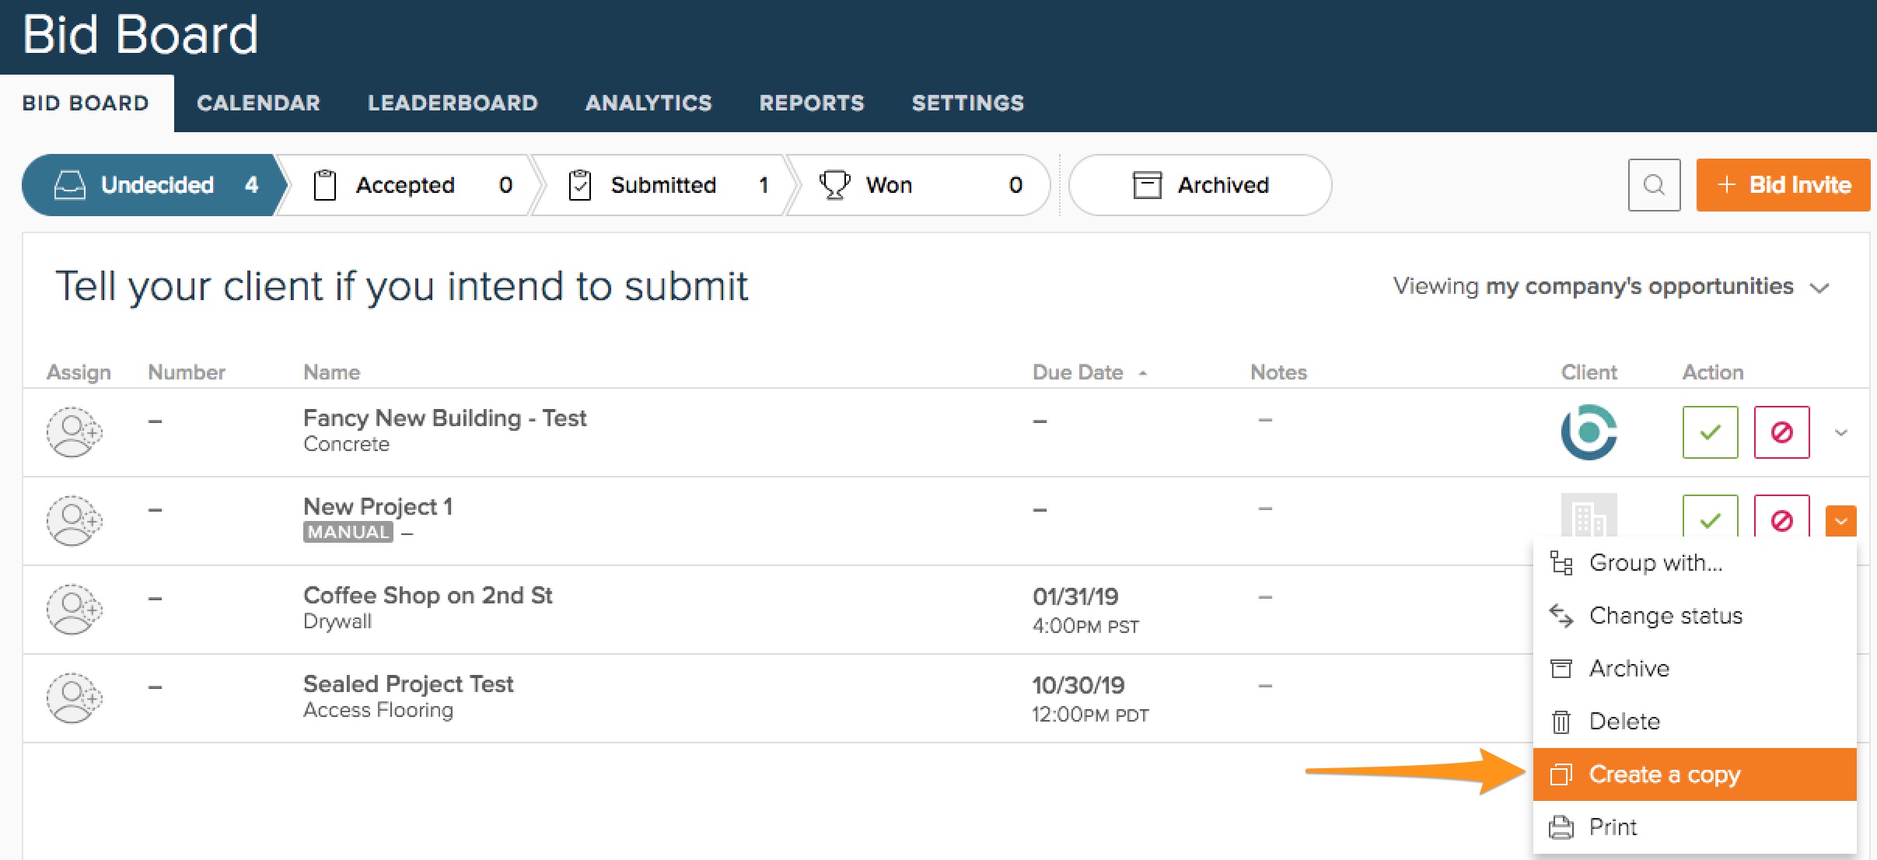
Task: Filter by Submitted bid stage
Action: pos(662,185)
